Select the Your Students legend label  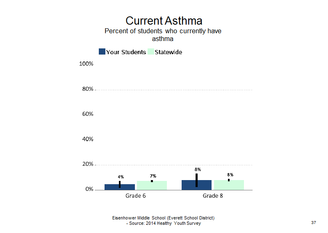click(x=126, y=52)
